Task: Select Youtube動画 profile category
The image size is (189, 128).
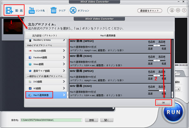Action: point(46,51)
